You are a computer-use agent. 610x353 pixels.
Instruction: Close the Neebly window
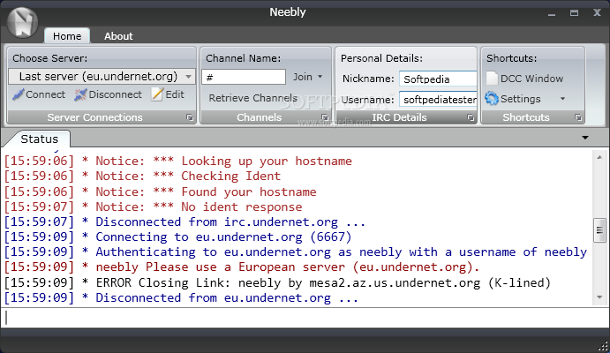tap(597, 13)
